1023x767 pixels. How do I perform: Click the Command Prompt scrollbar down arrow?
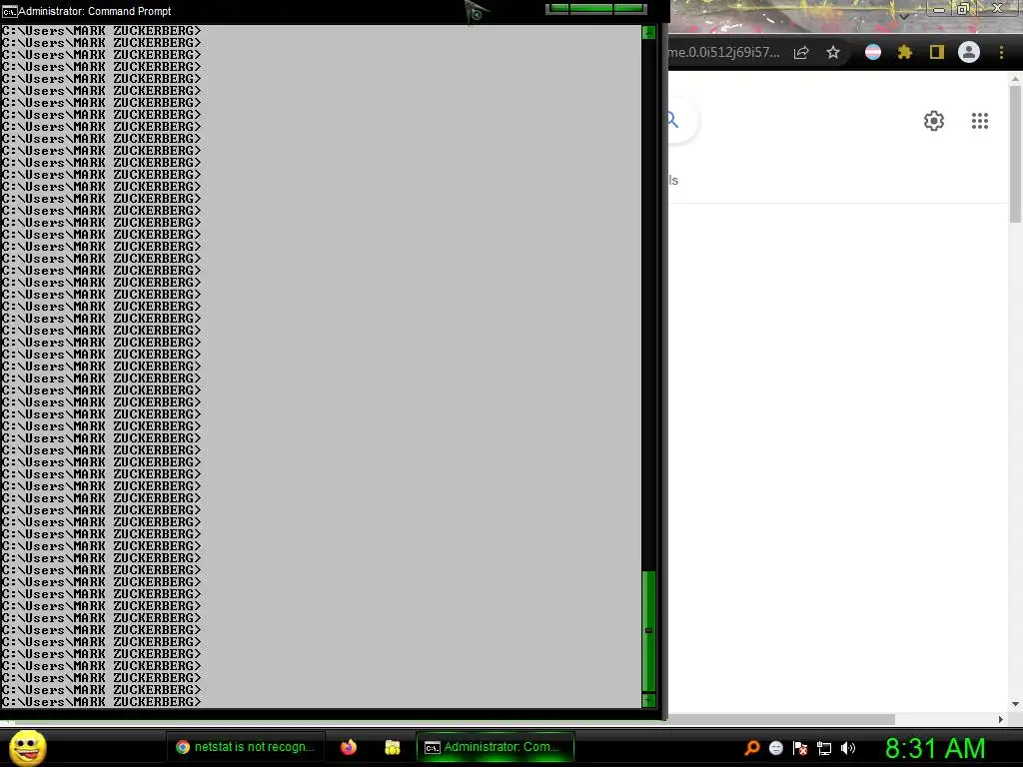(648, 700)
